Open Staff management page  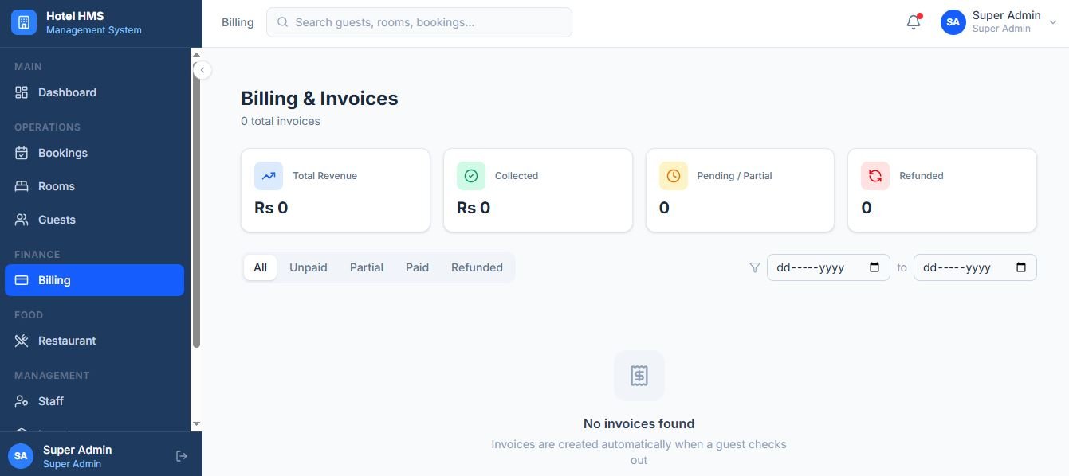pyautogui.click(x=94, y=401)
